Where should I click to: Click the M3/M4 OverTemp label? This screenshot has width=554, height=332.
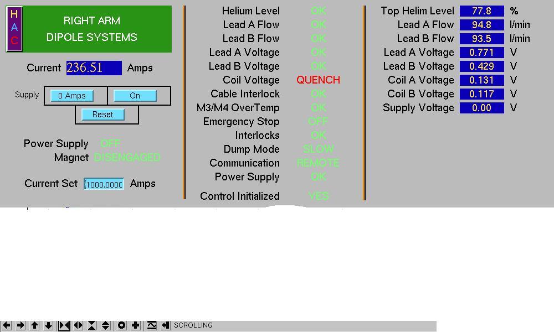(x=238, y=107)
